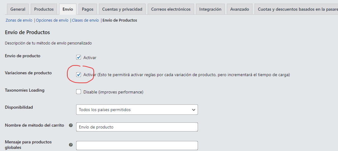Toggle the Envío de producto Activar checkbox
This screenshot has width=338, height=151.
click(79, 57)
